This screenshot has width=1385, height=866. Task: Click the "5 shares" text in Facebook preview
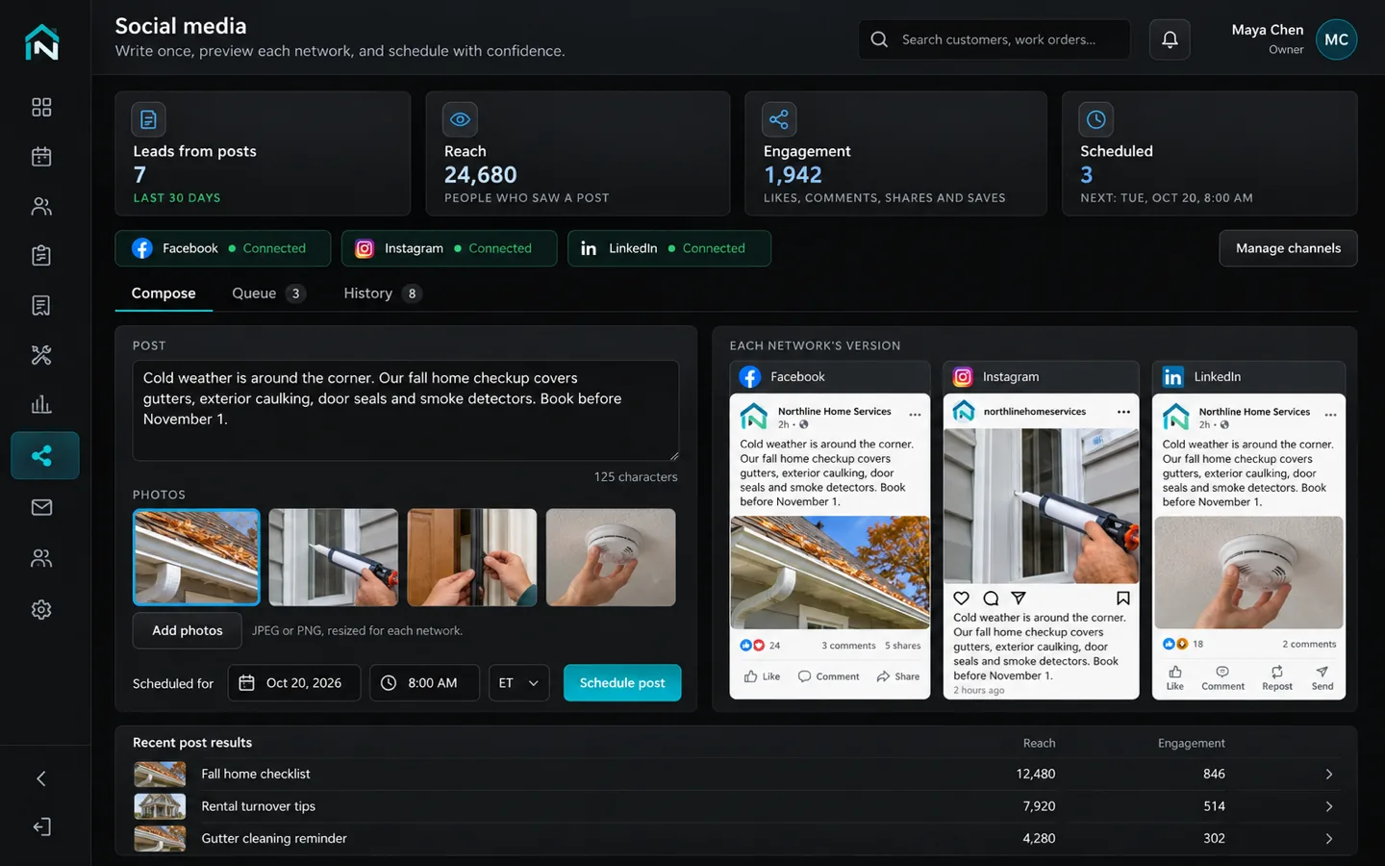(902, 646)
